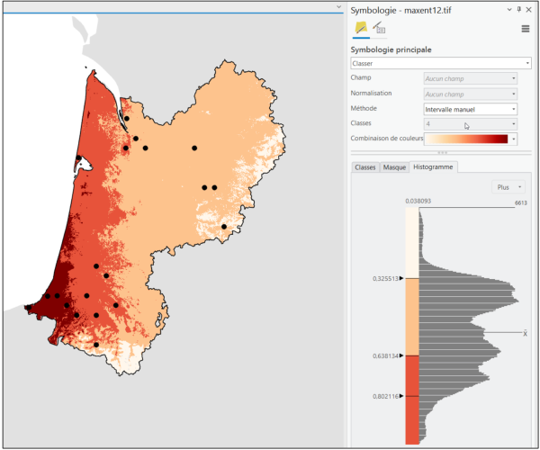Open Symbologie pane options chevron
Viewport: 540px width, 450px height.
[508, 8]
